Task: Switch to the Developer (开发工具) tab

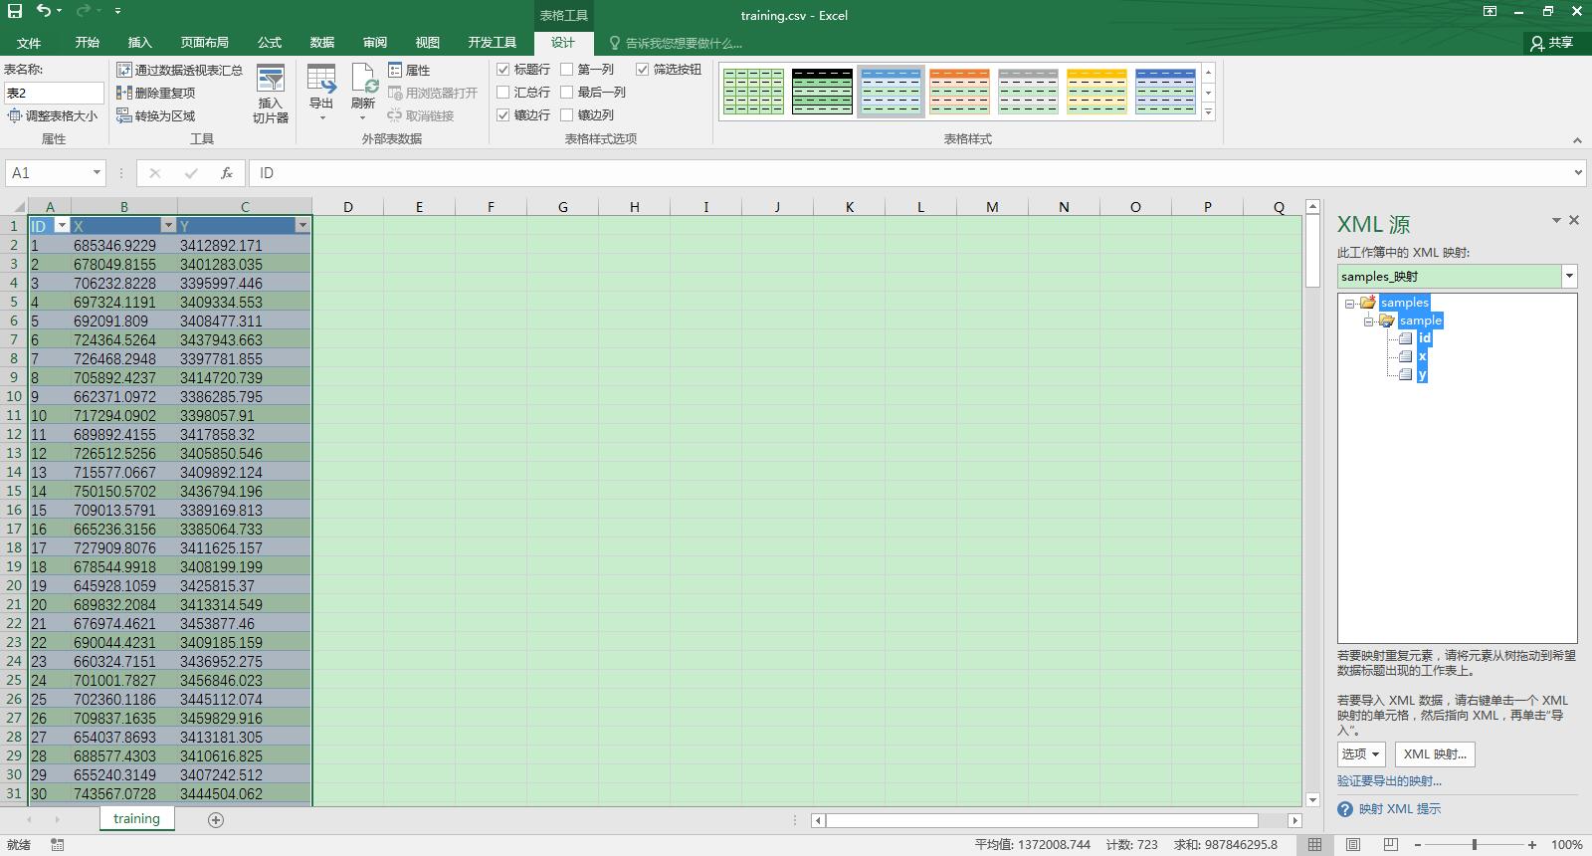Action: tap(493, 43)
